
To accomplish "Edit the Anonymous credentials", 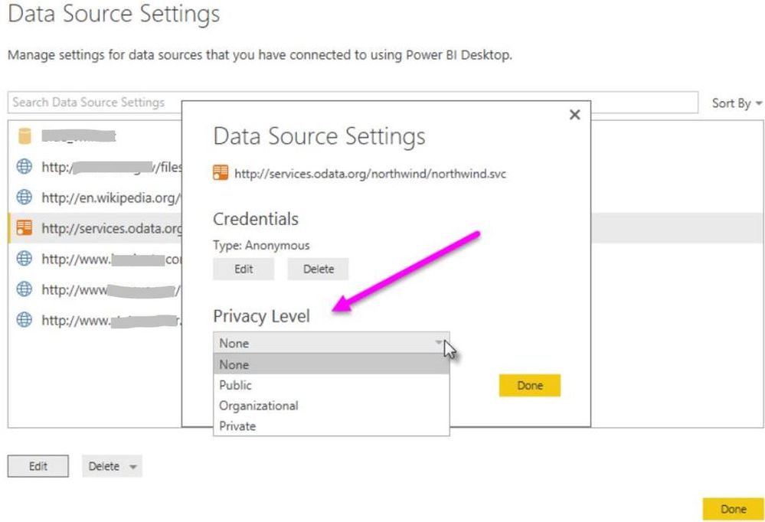I will point(244,269).
